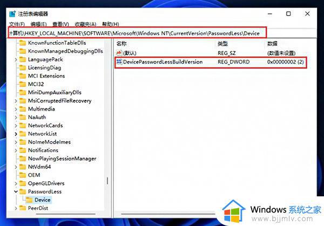Screen dimensions: 324x226
Task: Click the PeerDist folder icon
Action: pos(23,208)
